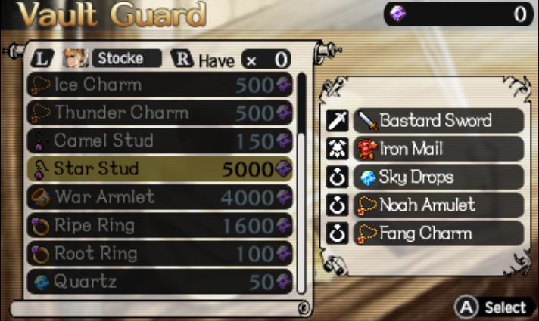
Task: Select the highlighted Star Stud entry
Action: coord(160,168)
